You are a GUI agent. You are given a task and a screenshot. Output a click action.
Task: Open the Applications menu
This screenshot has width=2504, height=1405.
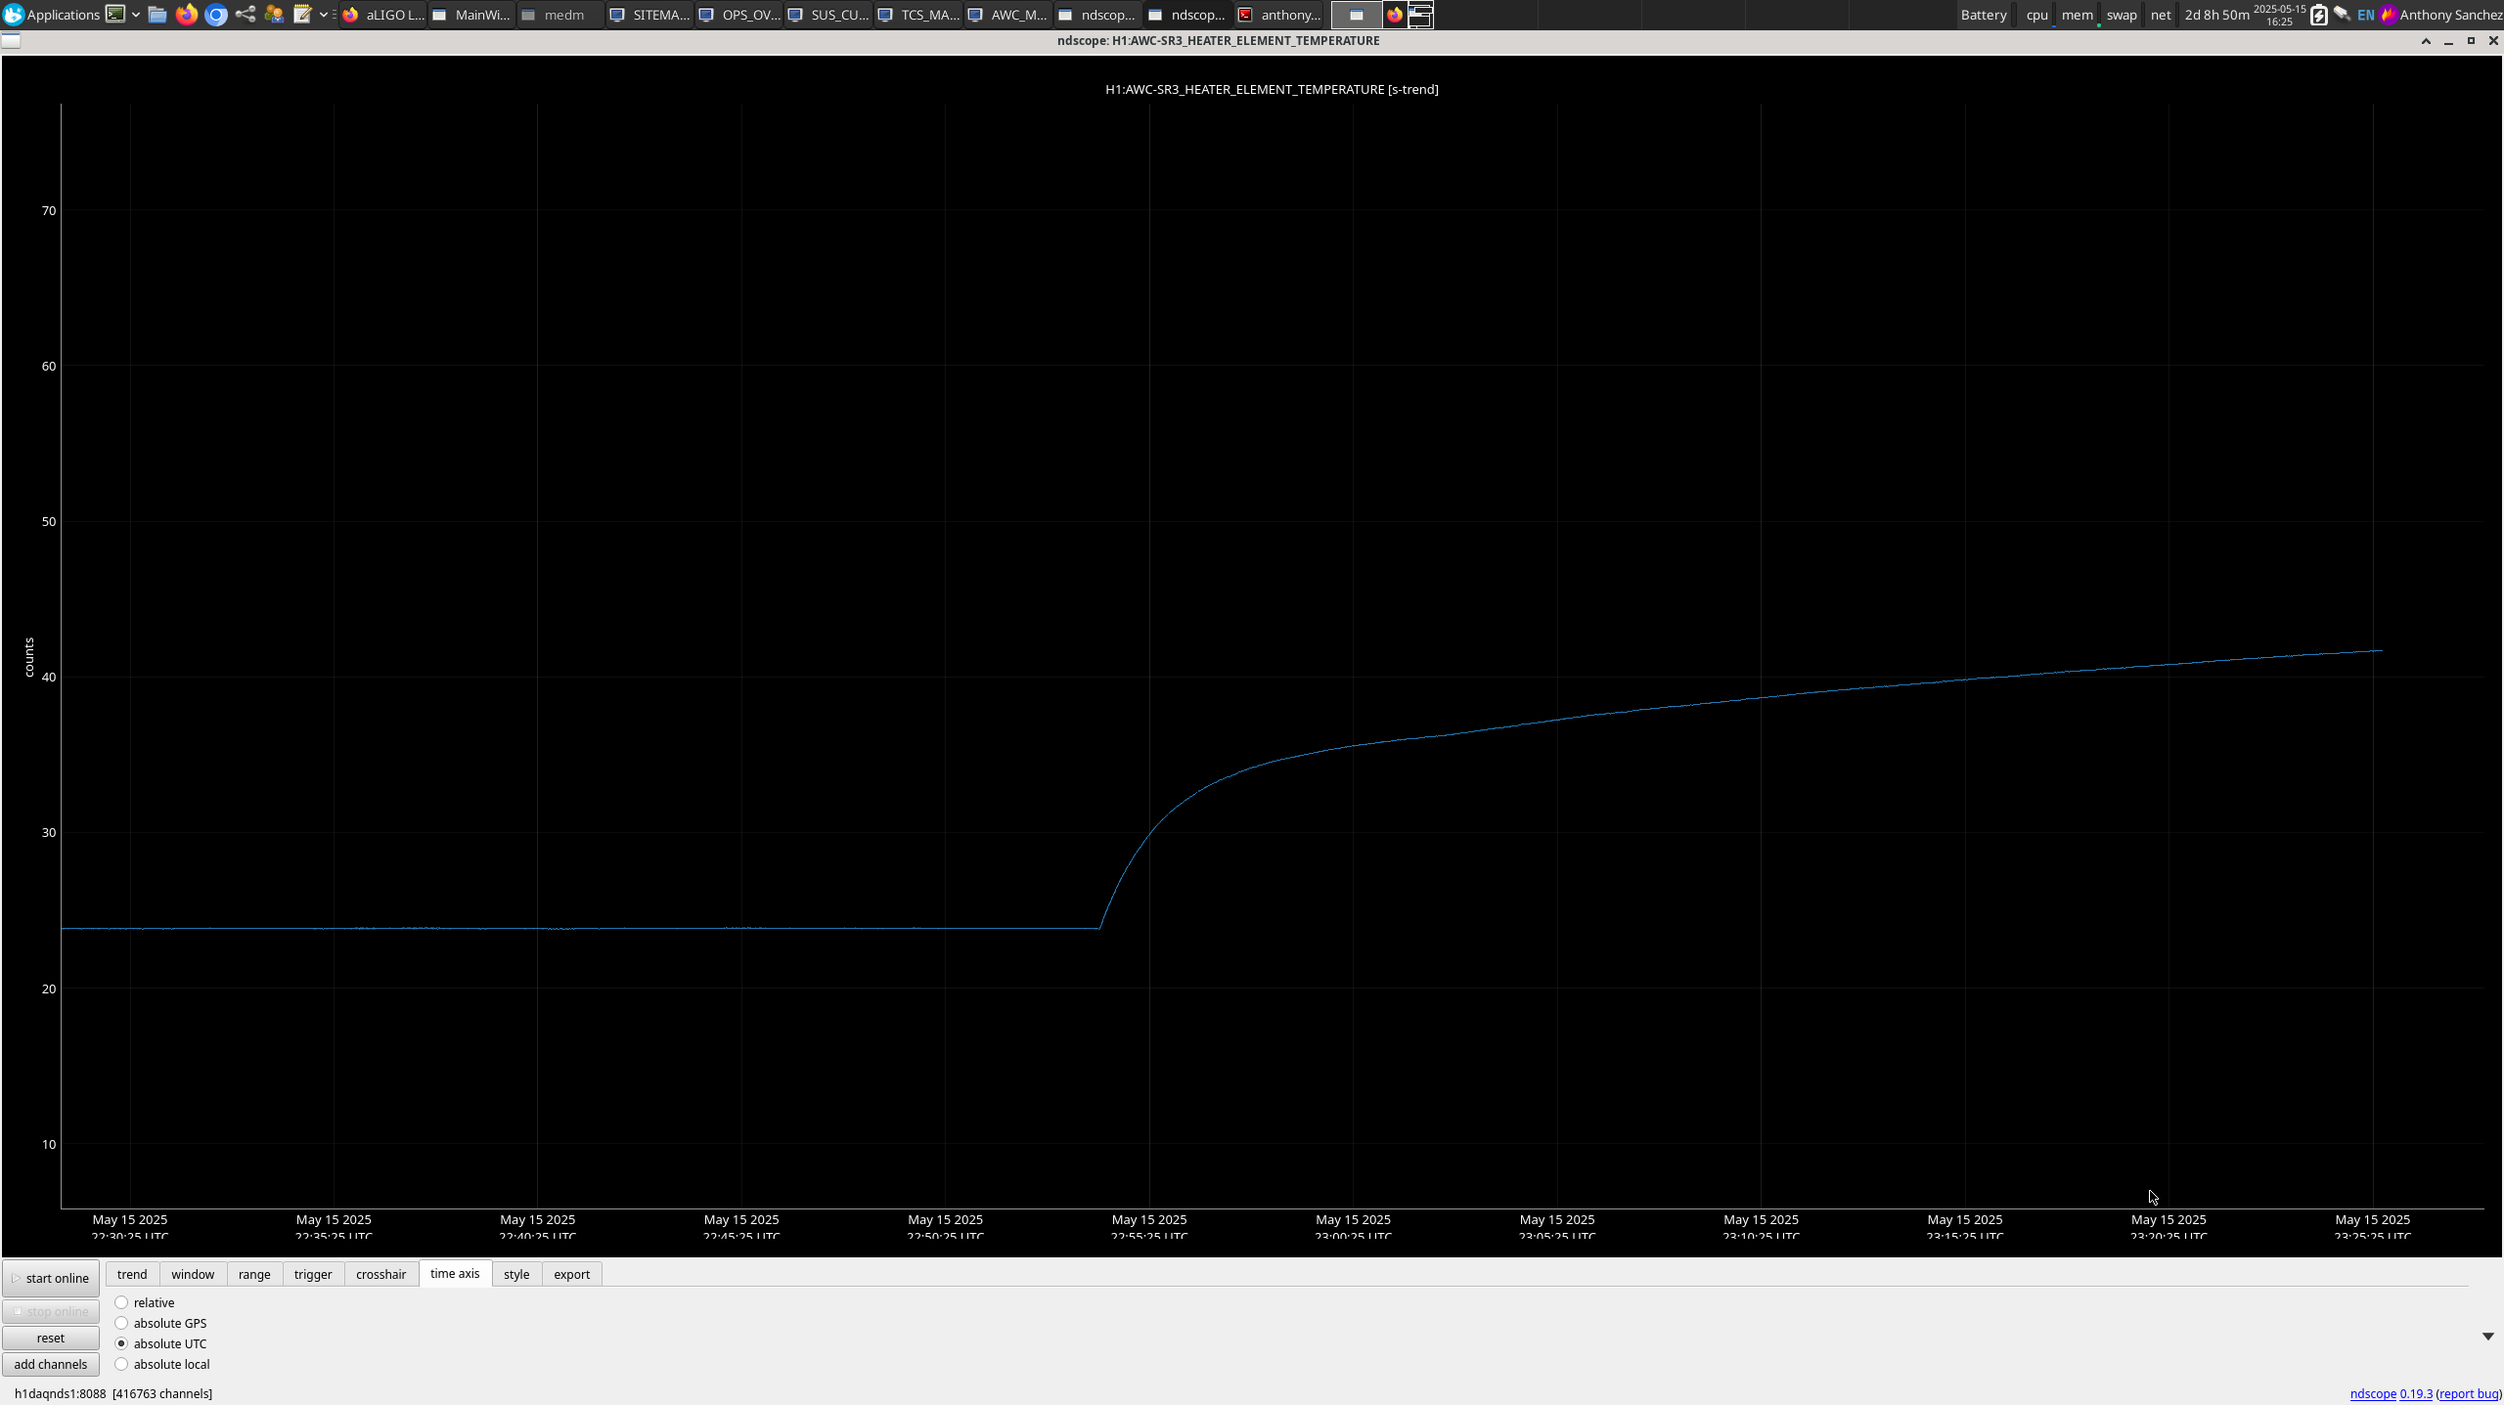(x=52, y=15)
